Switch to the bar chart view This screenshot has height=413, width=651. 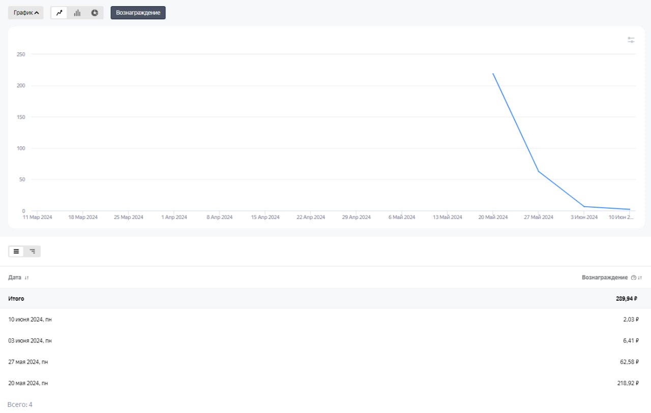[77, 13]
